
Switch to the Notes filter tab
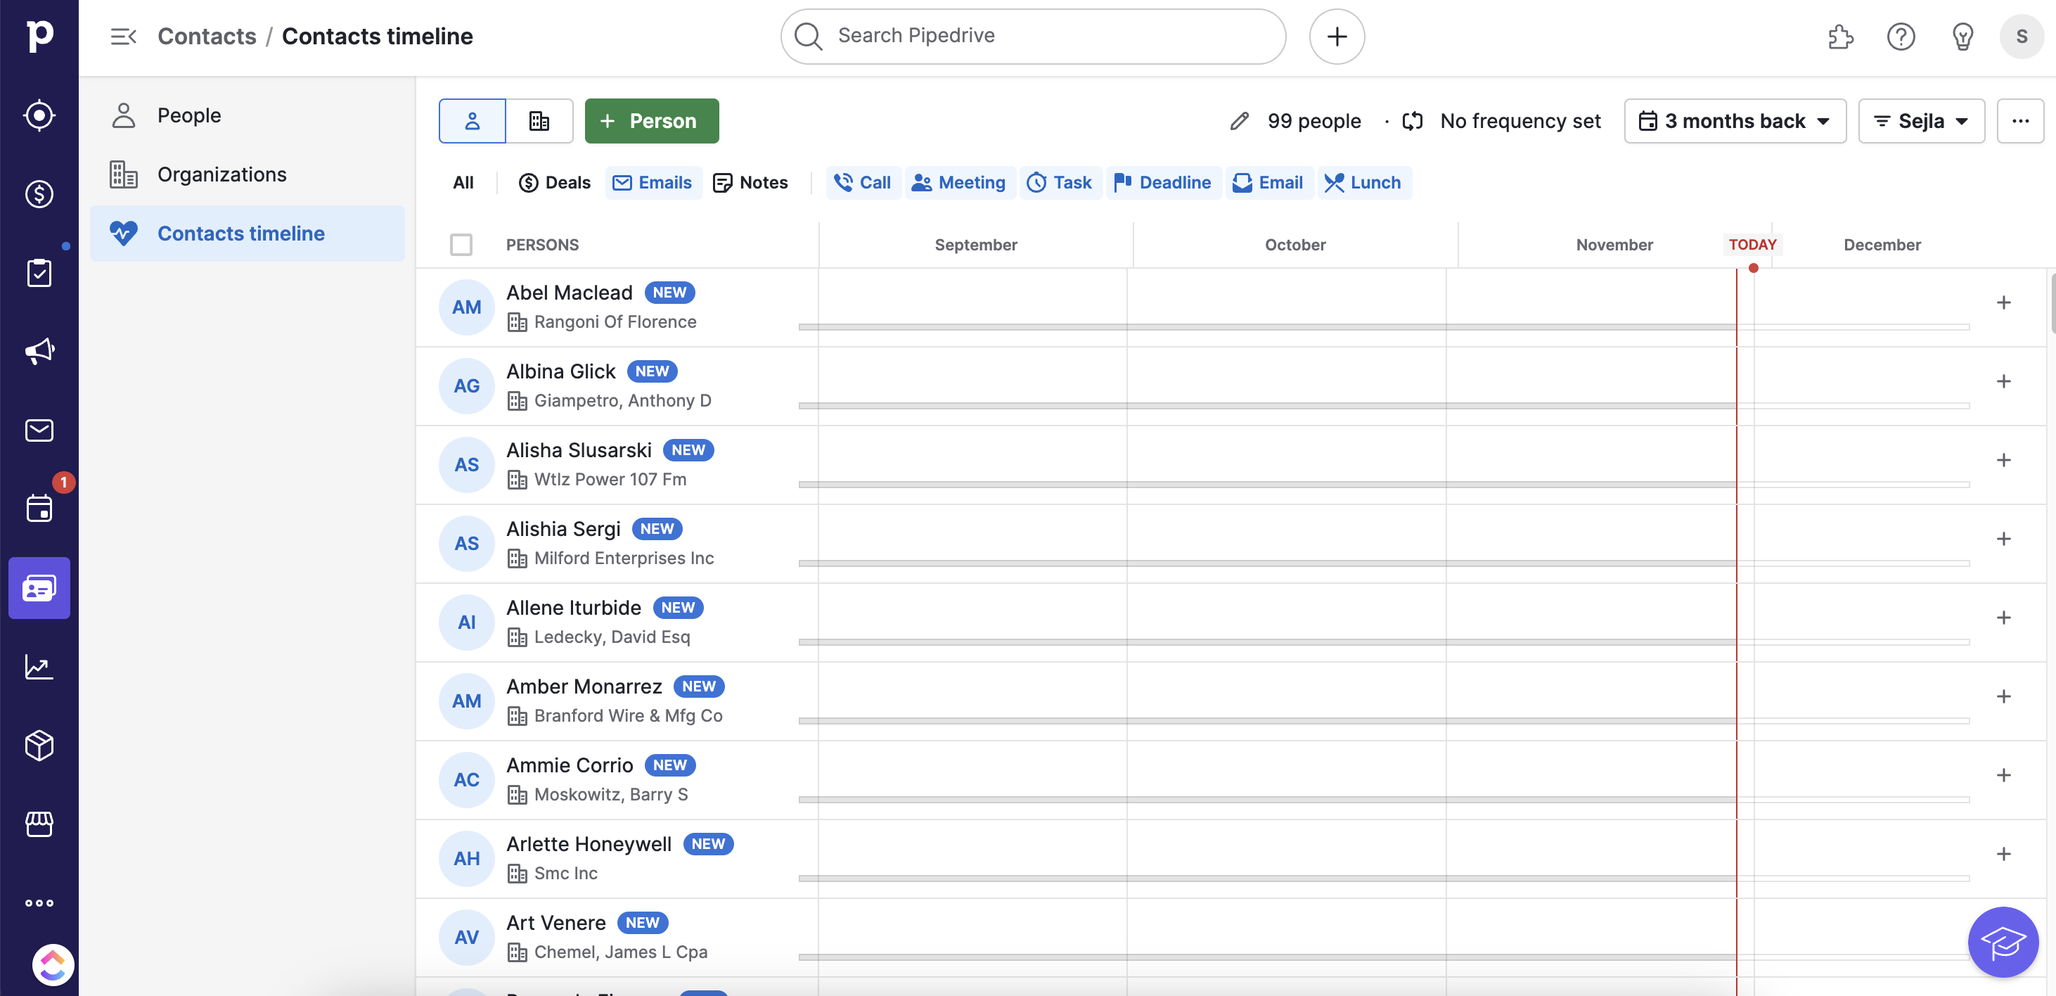(750, 182)
